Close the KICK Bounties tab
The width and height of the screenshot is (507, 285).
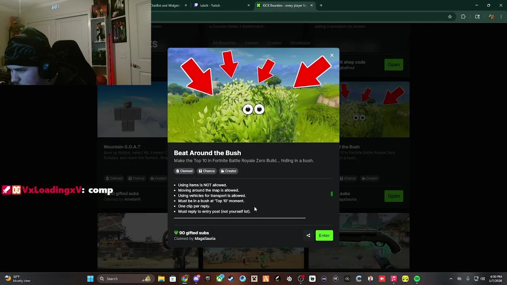click(311, 6)
